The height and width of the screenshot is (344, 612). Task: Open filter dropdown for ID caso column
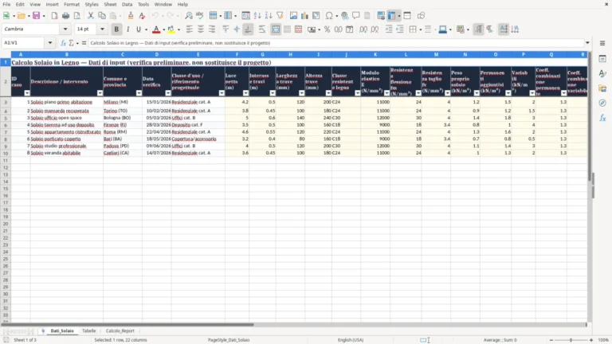pyautogui.click(x=27, y=93)
